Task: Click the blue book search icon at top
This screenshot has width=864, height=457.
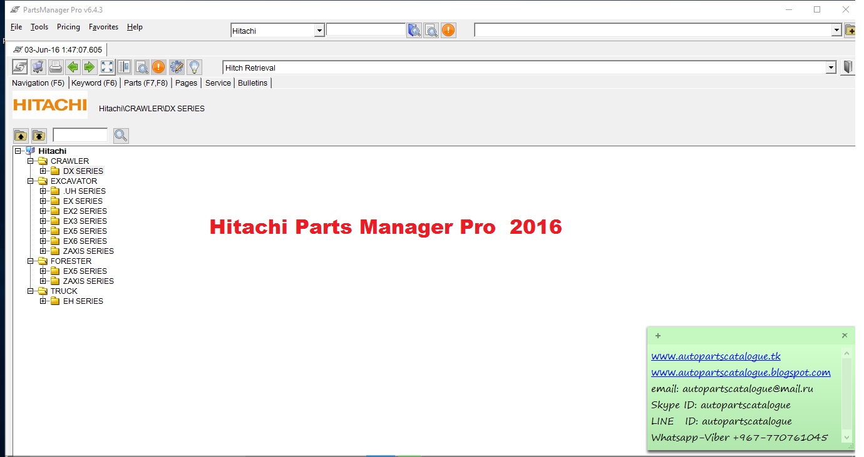Action: tap(414, 30)
